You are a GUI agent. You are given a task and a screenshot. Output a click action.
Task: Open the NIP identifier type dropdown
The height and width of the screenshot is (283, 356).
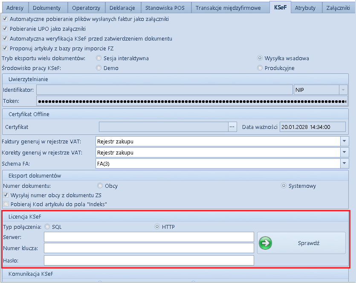343,90
